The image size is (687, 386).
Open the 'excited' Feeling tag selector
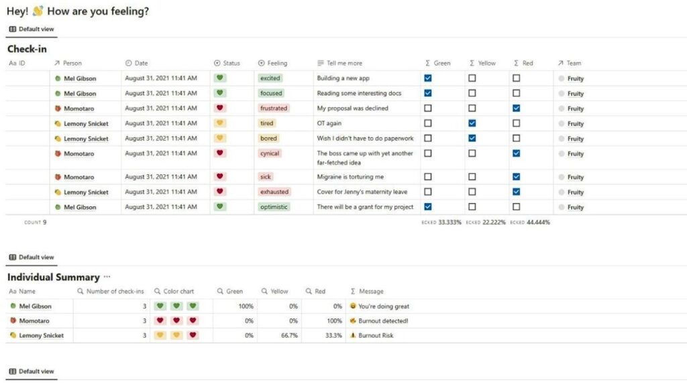270,78
